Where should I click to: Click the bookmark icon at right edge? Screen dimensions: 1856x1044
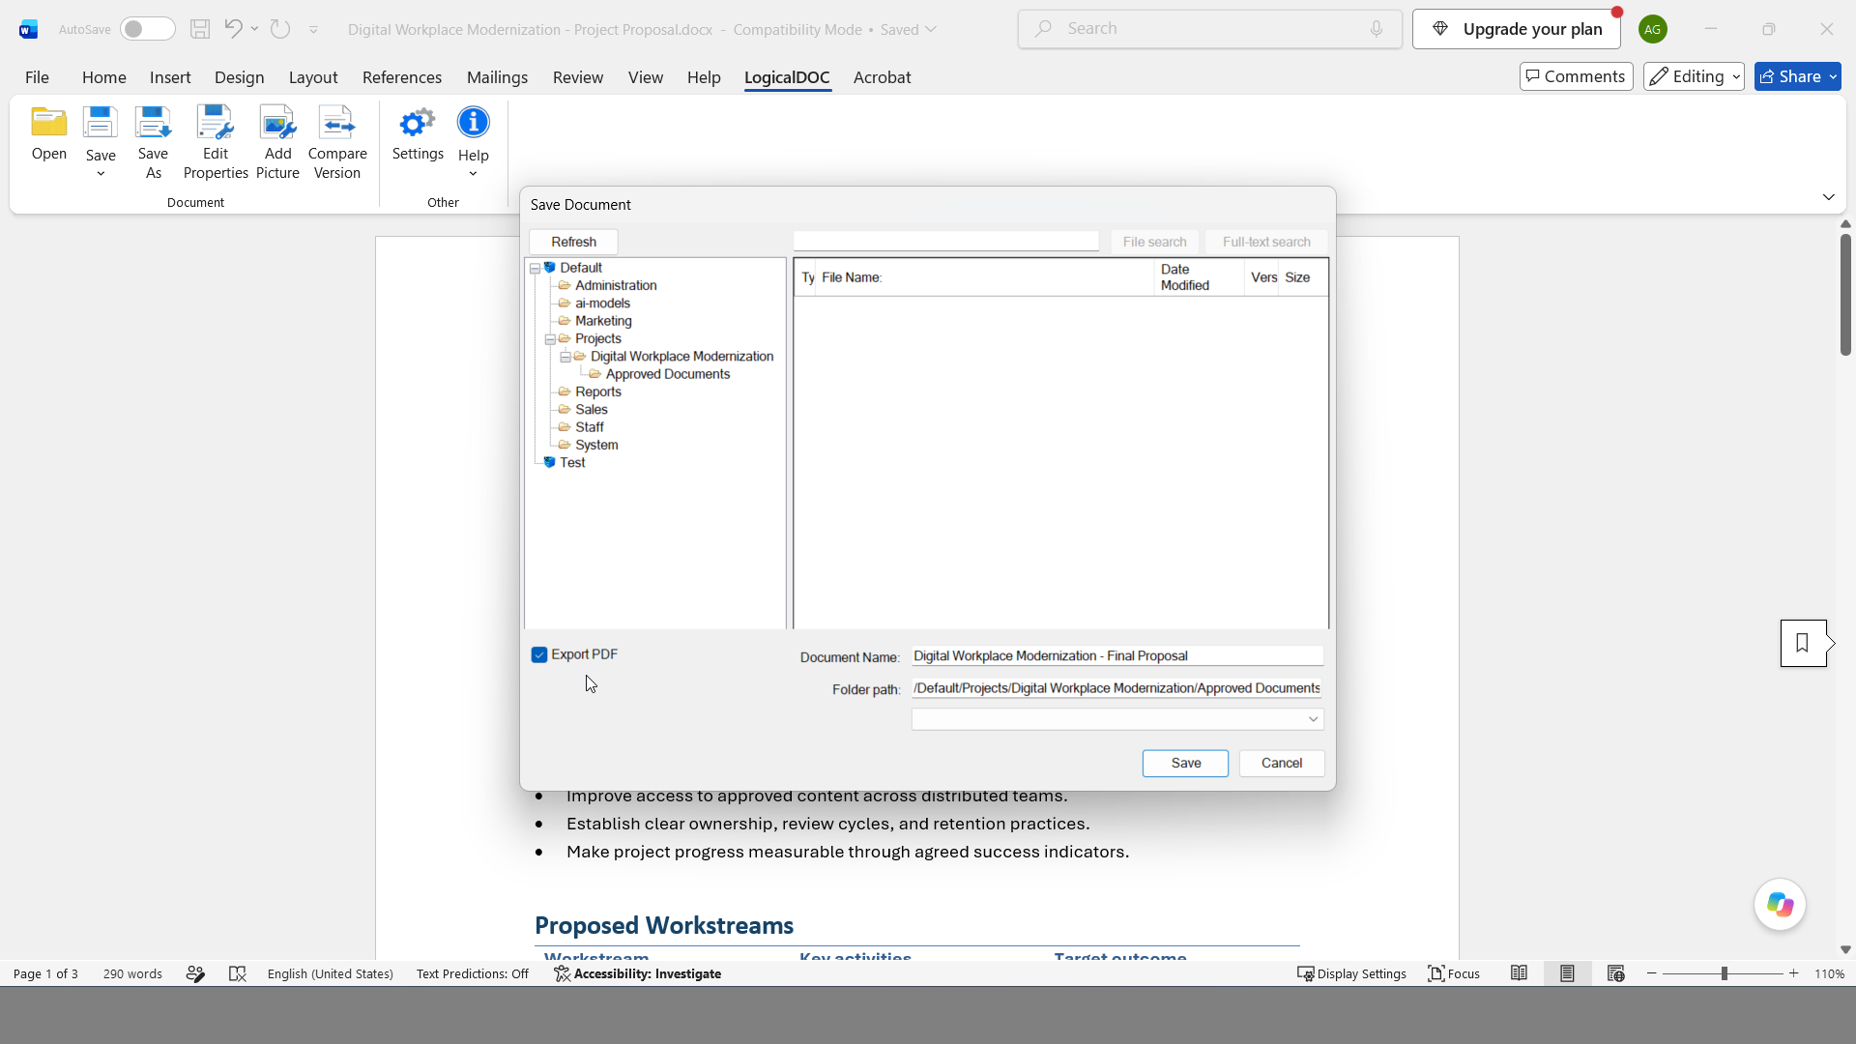pyautogui.click(x=1803, y=643)
